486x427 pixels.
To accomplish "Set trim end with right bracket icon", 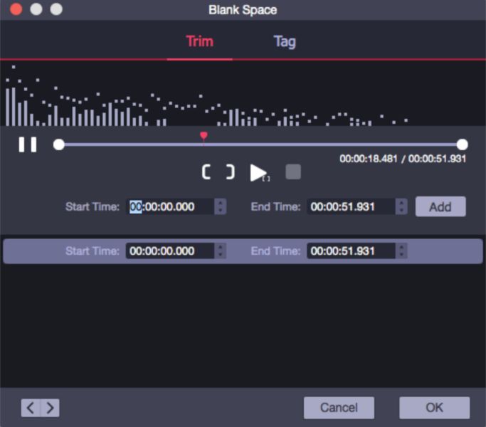I will (x=230, y=172).
